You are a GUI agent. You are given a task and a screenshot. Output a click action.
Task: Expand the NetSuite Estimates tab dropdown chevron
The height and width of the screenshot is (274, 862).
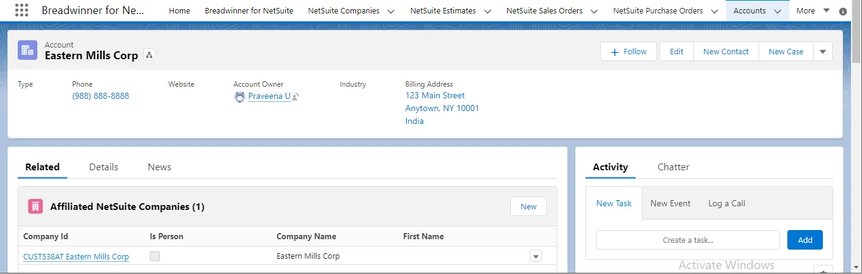(488, 11)
